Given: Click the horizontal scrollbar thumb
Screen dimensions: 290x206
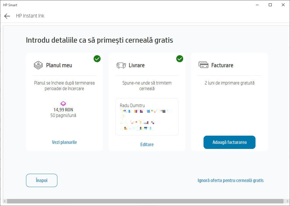Looking at the screenshot, I should 145,201.
